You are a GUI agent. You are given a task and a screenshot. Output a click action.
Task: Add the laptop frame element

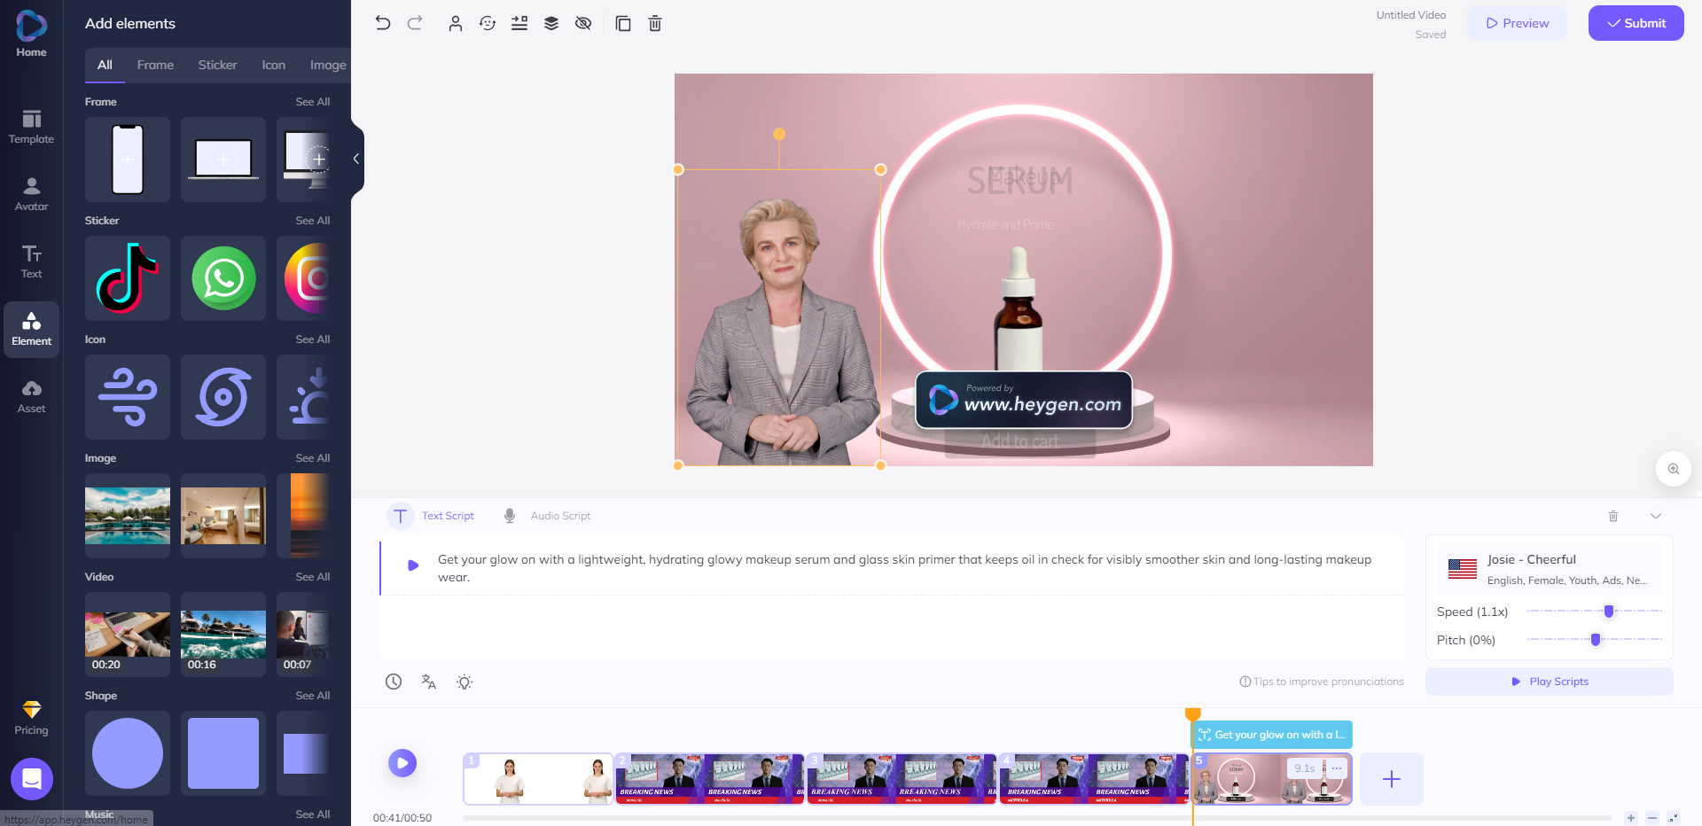223,160
